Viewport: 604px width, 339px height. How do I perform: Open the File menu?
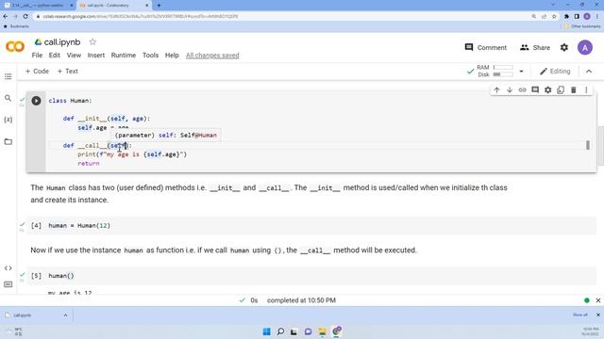click(x=37, y=56)
